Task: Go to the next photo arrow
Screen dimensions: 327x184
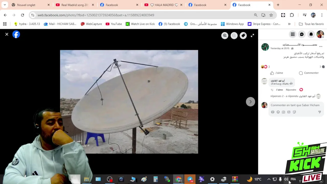Action: [x=250, y=102]
